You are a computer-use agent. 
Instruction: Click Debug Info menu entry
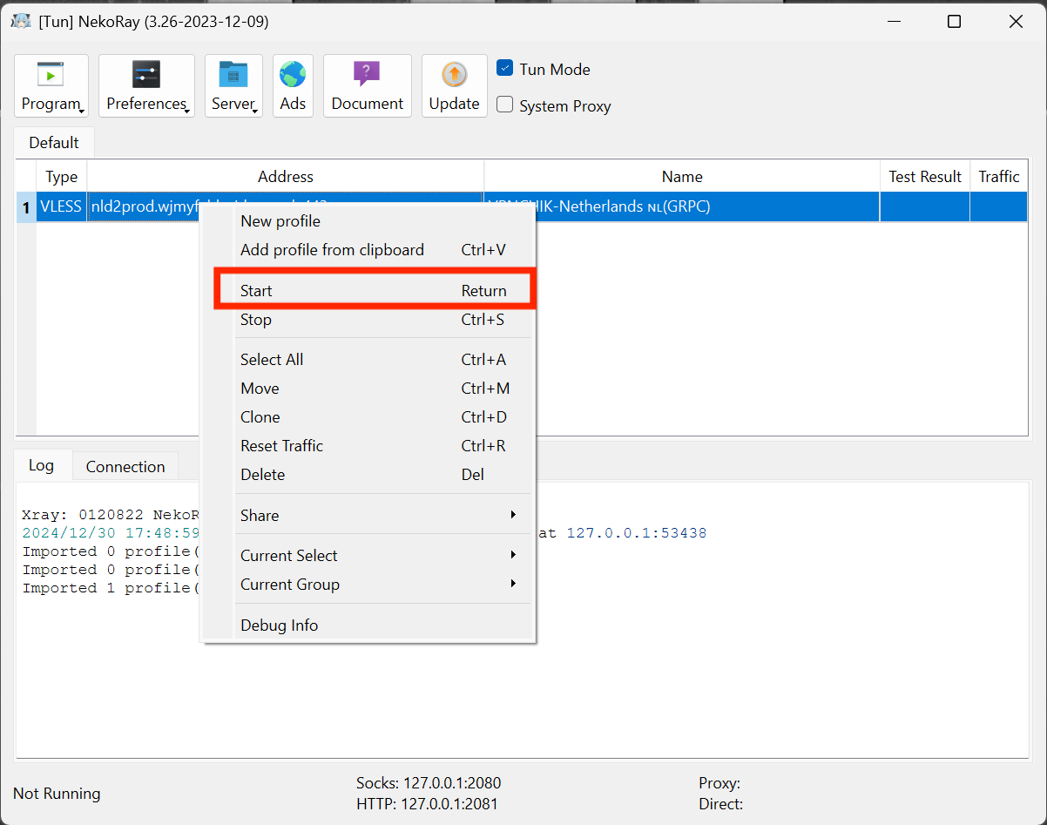click(x=279, y=625)
